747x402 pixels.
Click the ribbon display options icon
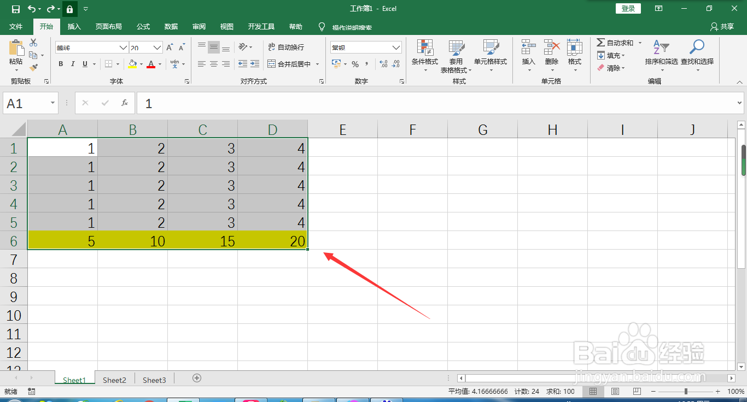click(659, 9)
